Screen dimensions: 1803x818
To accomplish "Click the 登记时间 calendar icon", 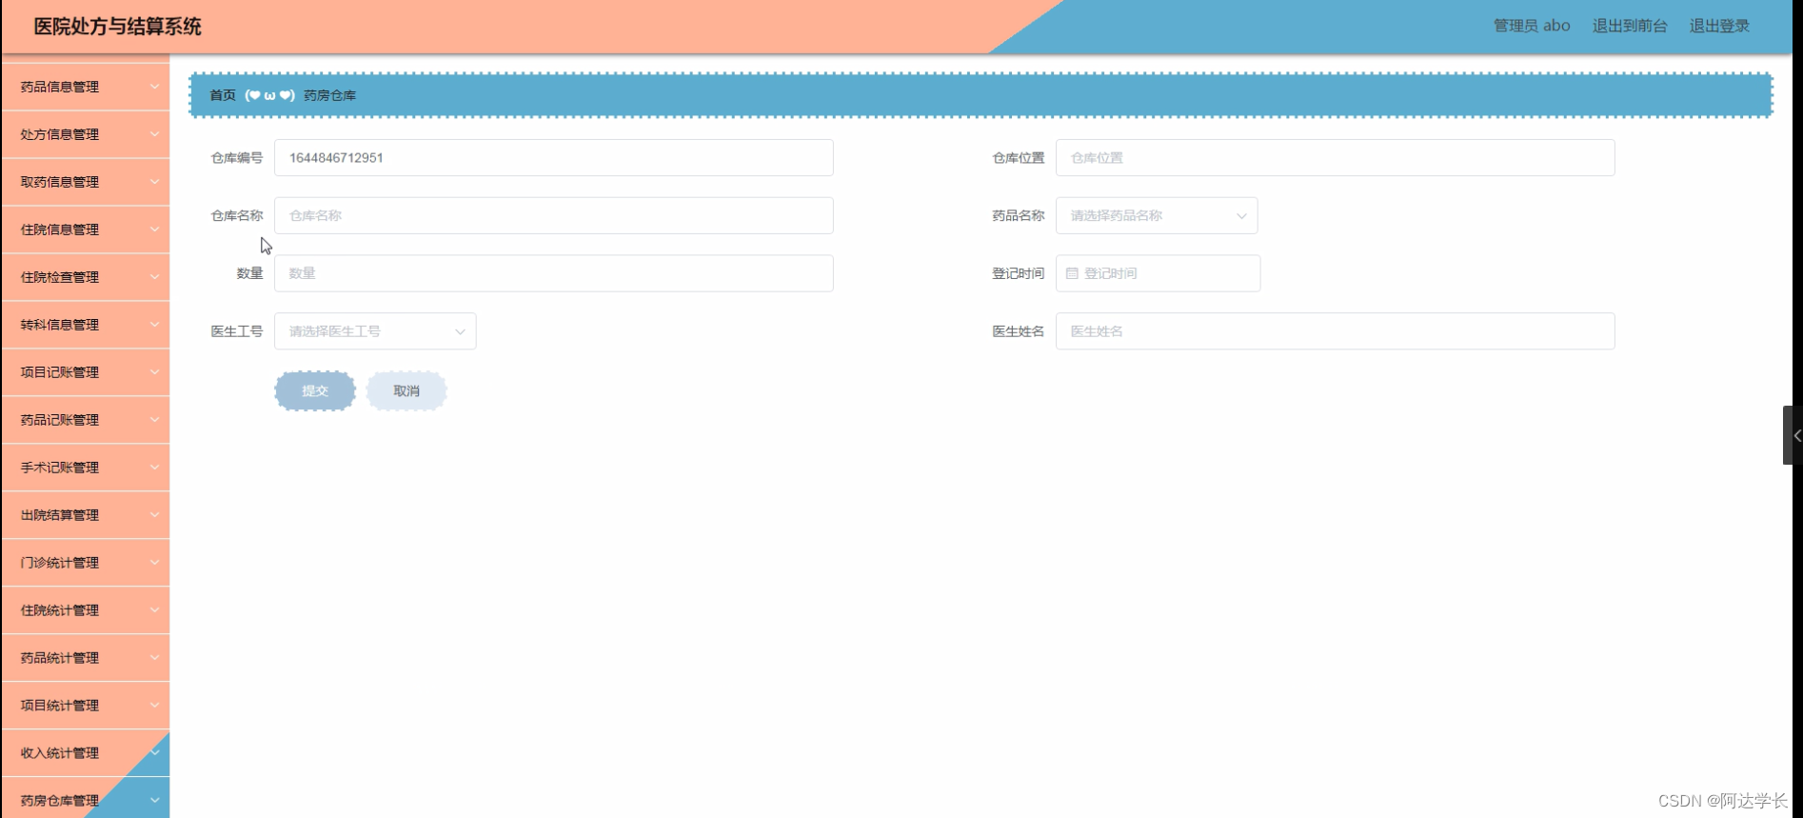I will coord(1072,273).
